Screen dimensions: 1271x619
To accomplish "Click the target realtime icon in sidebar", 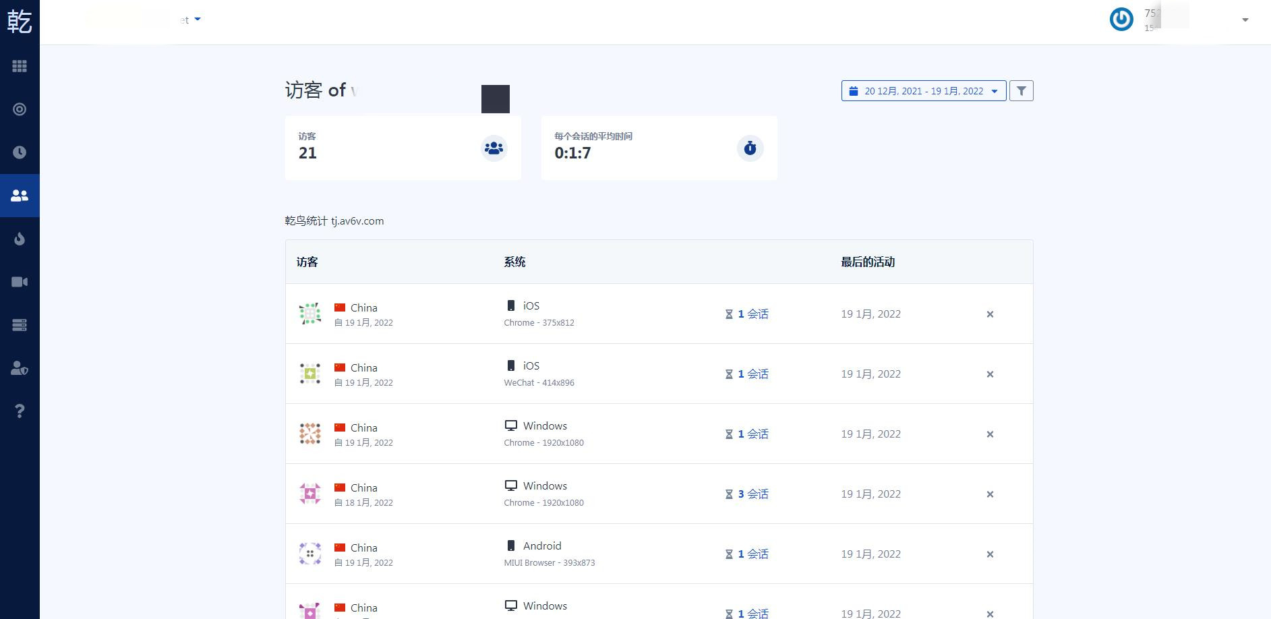I will click(x=20, y=109).
